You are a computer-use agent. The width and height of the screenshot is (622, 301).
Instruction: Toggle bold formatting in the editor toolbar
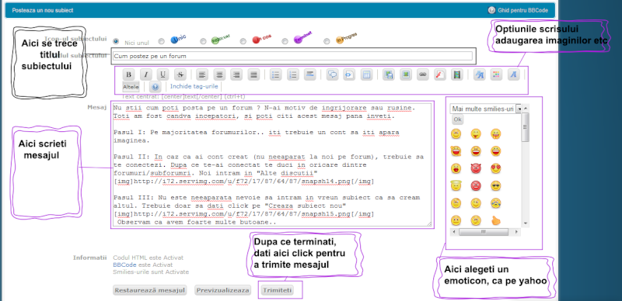coord(128,74)
